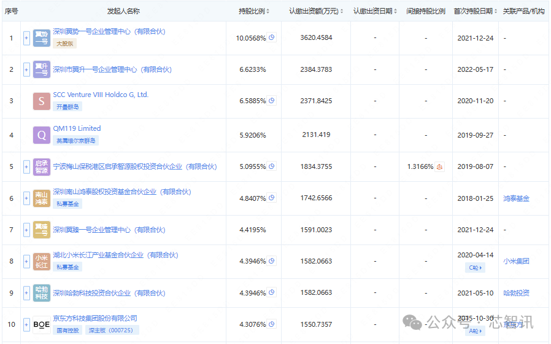This screenshot has width=551, height=344.
Task: Open shareholding chart icon beside 6.5885%
Action: click(x=272, y=101)
